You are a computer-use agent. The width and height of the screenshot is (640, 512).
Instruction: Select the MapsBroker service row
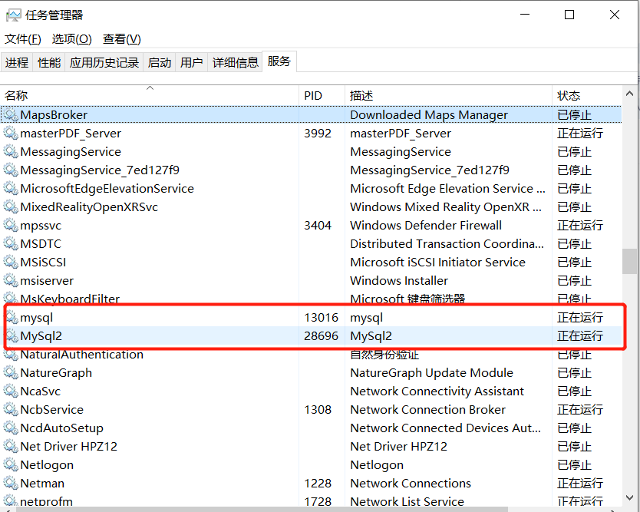[x=311, y=114]
